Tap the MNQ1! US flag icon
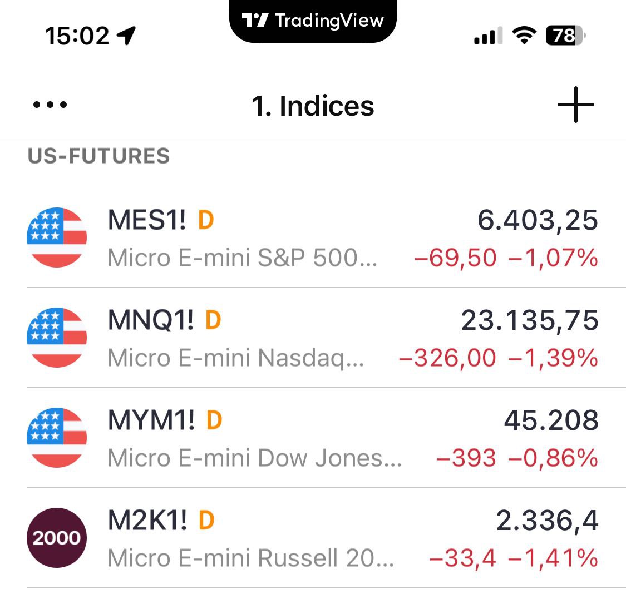 click(57, 338)
